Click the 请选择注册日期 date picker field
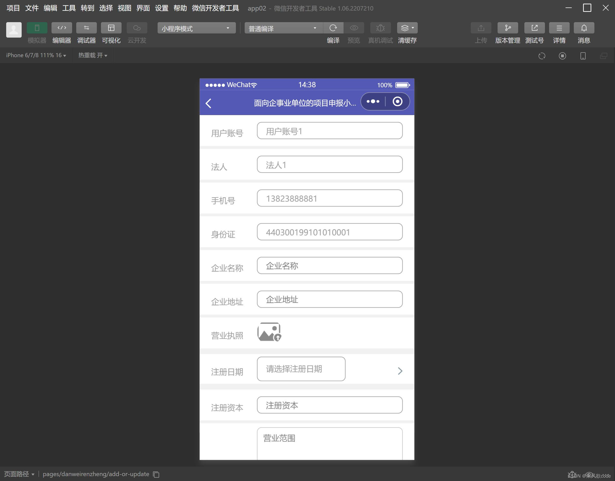 point(301,369)
